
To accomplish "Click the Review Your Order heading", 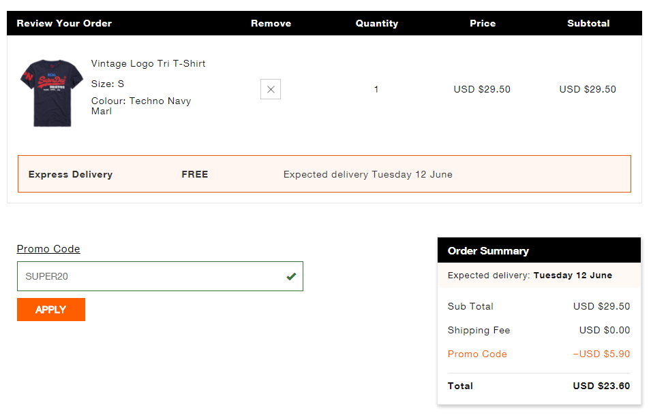I will click(x=64, y=23).
